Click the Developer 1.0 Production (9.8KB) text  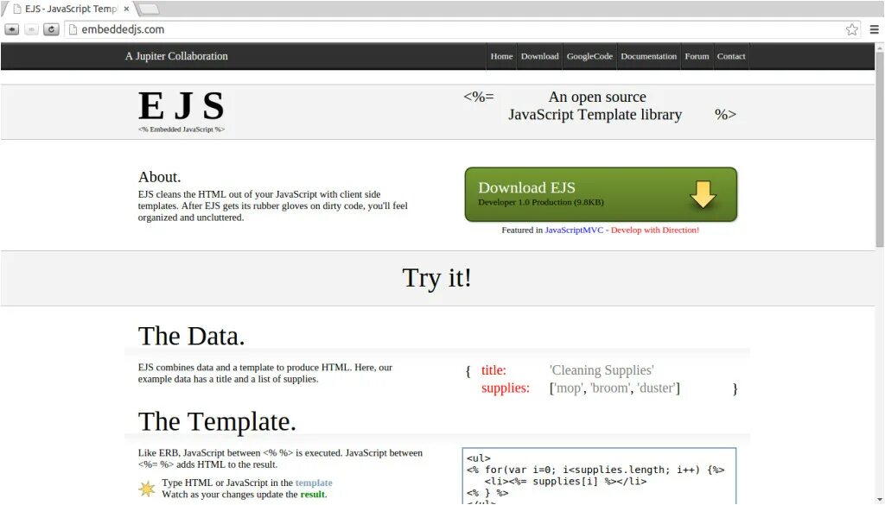point(541,202)
